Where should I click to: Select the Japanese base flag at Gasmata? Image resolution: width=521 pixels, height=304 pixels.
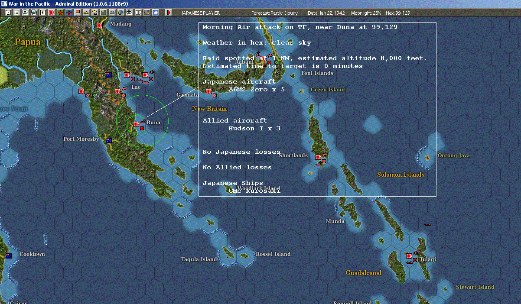pyautogui.click(x=209, y=91)
